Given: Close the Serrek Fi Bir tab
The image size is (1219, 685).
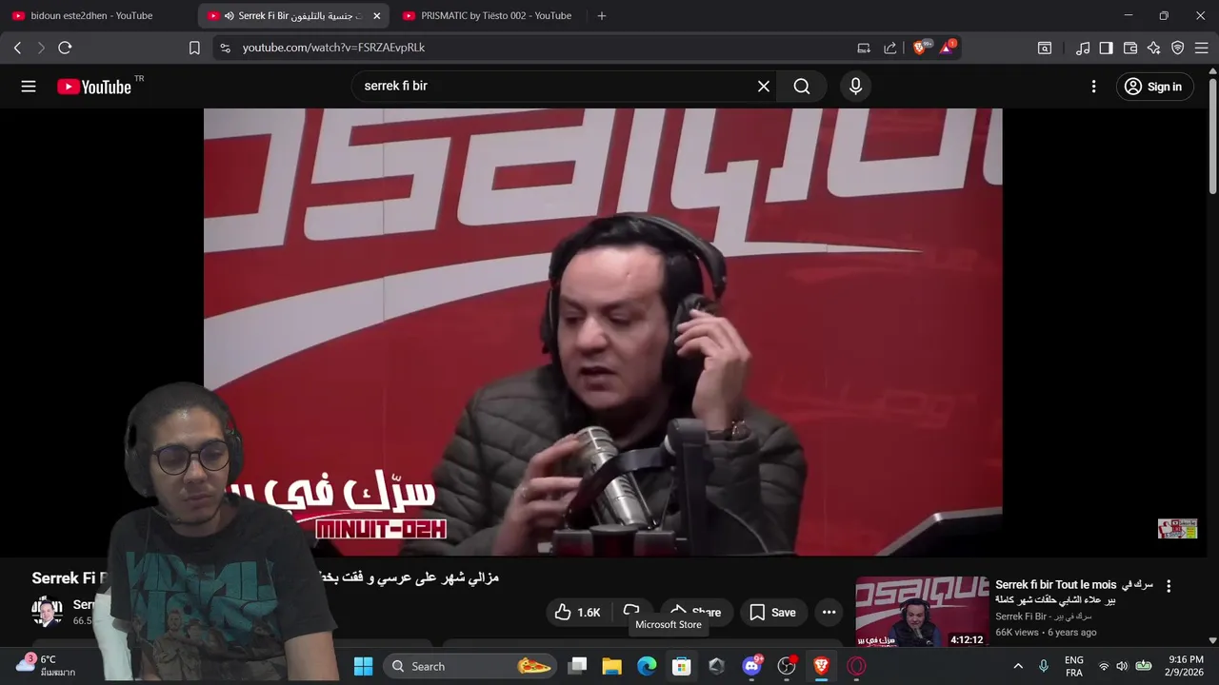Looking at the screenshot, I should 376,16.
